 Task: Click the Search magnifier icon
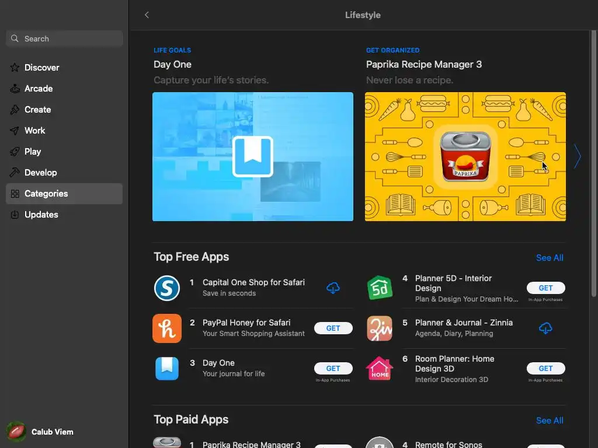point(15,38)
